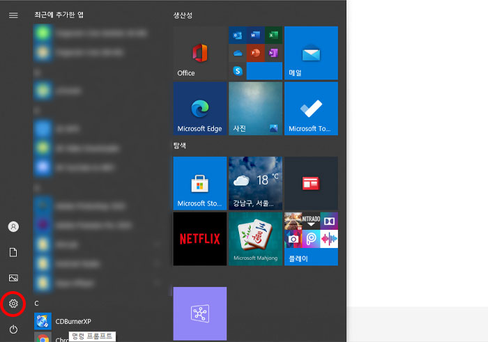Launch the Microsoft Mahjong tile

point(255,239)
